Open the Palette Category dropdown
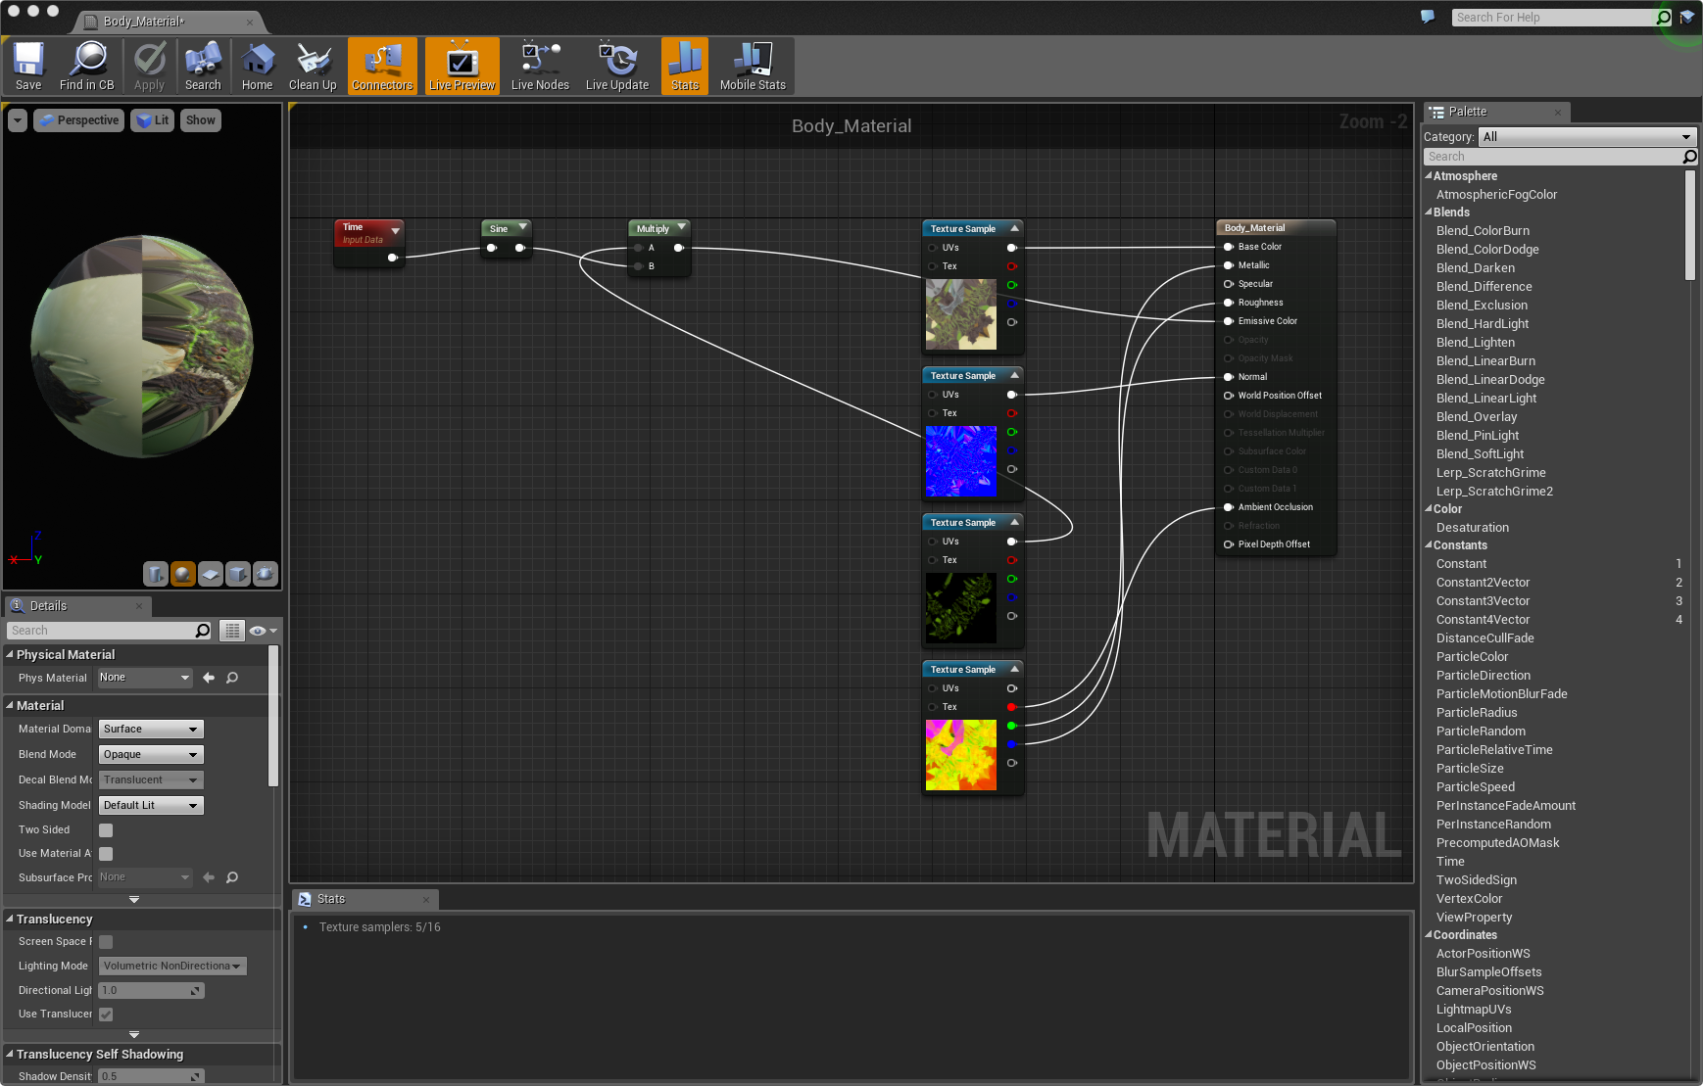This screenshot has width=1703, height=1086. click(1586, 137)
